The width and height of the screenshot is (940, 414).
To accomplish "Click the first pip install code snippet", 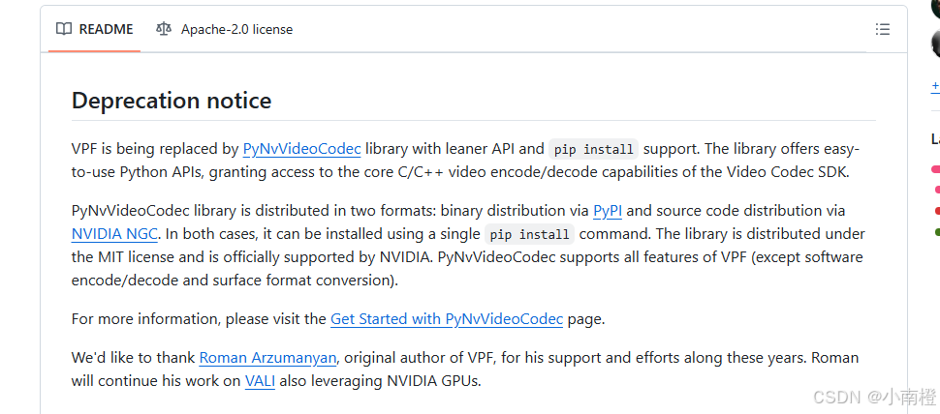I will (x=593, y=149).
